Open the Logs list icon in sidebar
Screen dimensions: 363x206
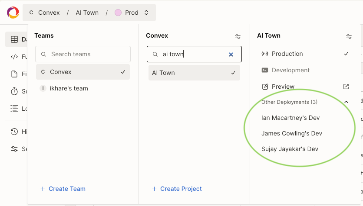(x=14, y=109)
